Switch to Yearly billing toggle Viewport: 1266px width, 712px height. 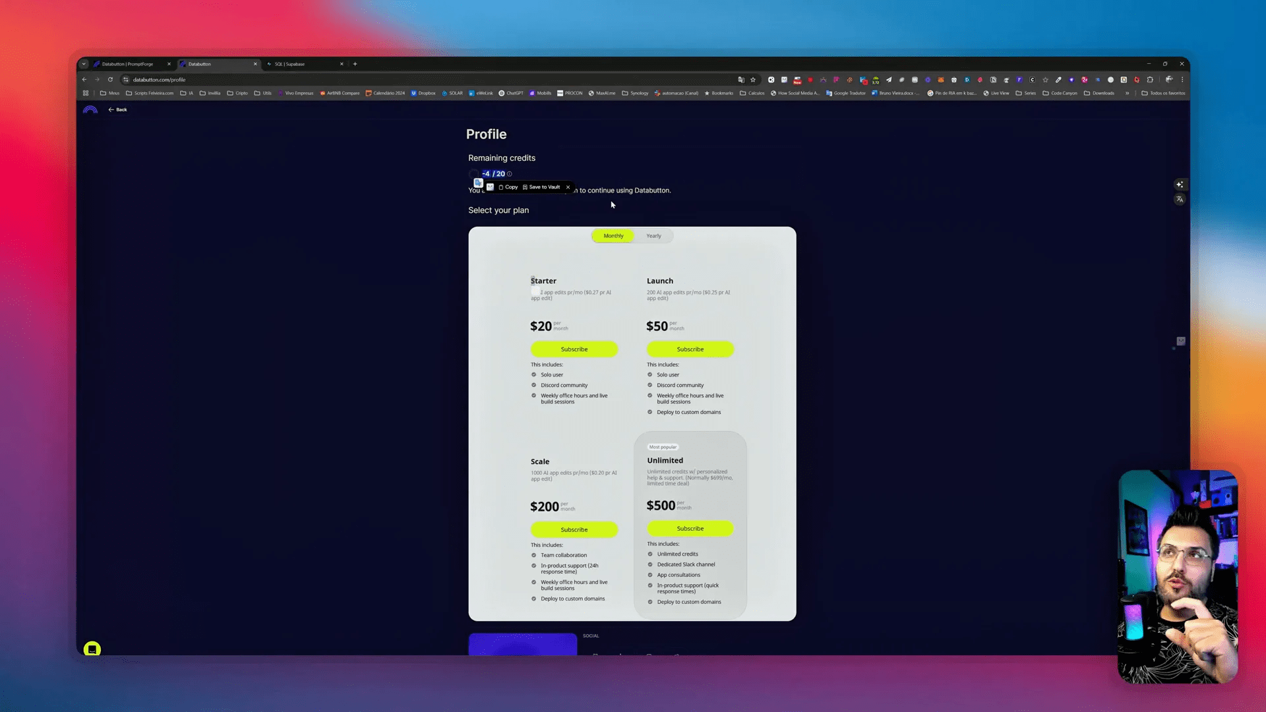[653, 236]
